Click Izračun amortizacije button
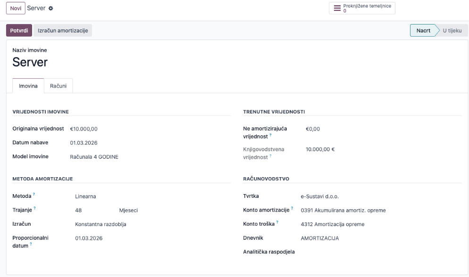 (x=63, y=31)
